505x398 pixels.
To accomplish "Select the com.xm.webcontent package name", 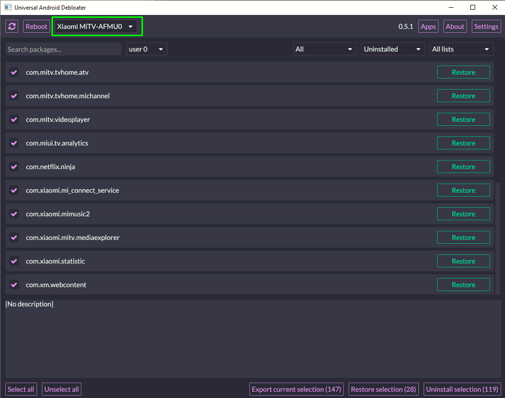I will 56,285.
